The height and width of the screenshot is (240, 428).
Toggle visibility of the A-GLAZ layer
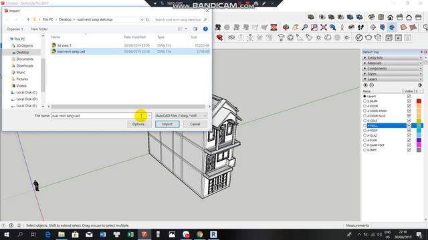[x=409, y=135]
